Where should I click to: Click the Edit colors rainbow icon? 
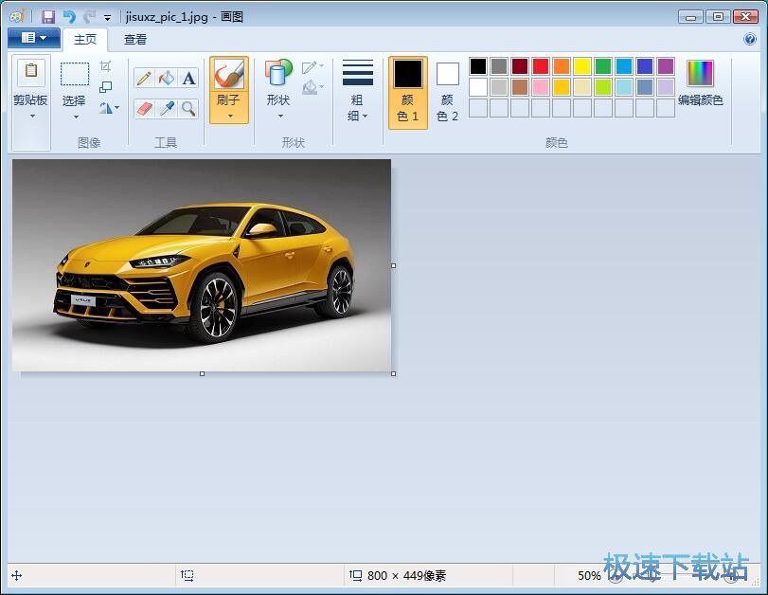point(700,74)
